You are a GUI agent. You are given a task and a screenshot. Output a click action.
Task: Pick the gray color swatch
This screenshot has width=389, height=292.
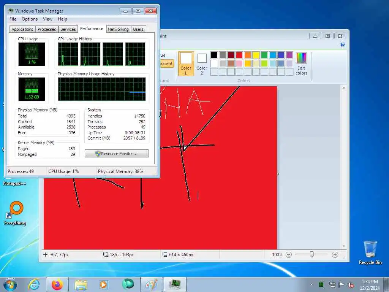pos(223,55)
